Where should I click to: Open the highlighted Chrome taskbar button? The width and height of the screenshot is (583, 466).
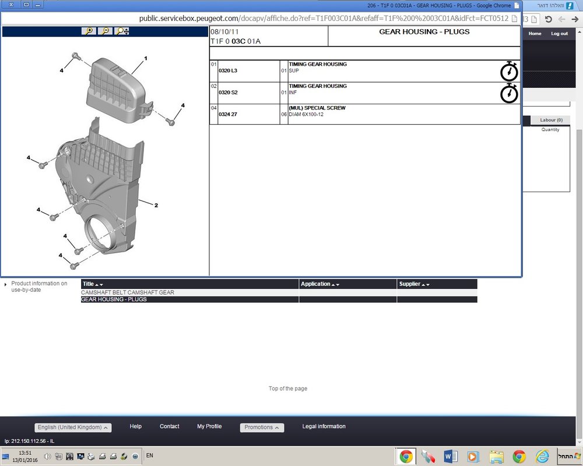(x=406, y=456)
